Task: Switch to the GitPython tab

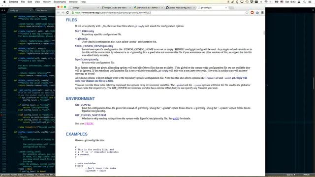Action: pos(148,8)
